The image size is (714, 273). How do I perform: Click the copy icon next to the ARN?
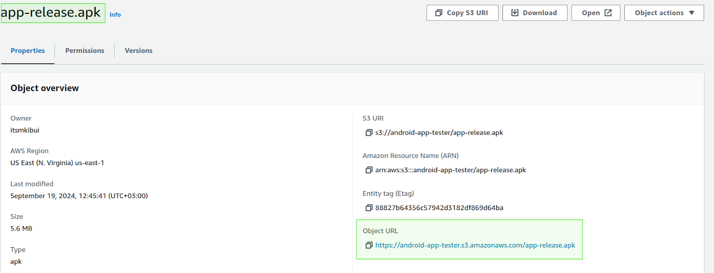tap(369, 170)
